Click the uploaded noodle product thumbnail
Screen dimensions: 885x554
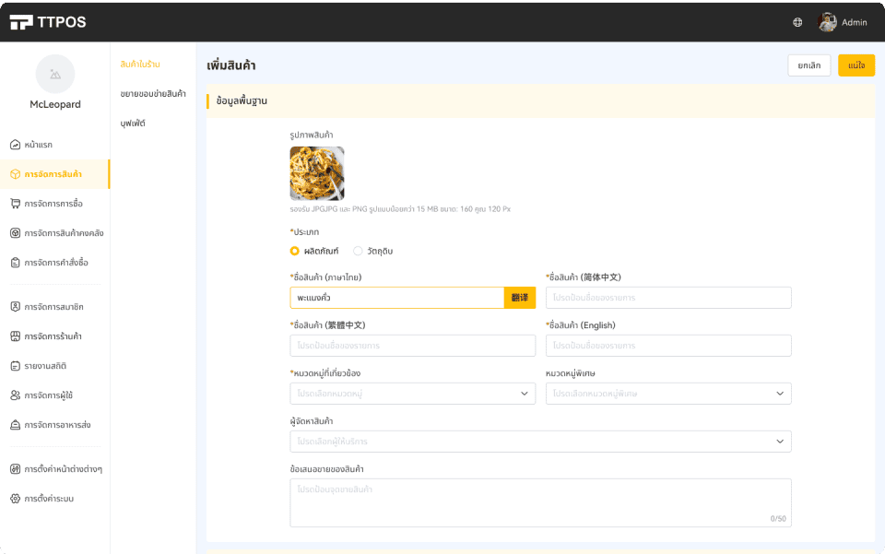tap(317, 173)
